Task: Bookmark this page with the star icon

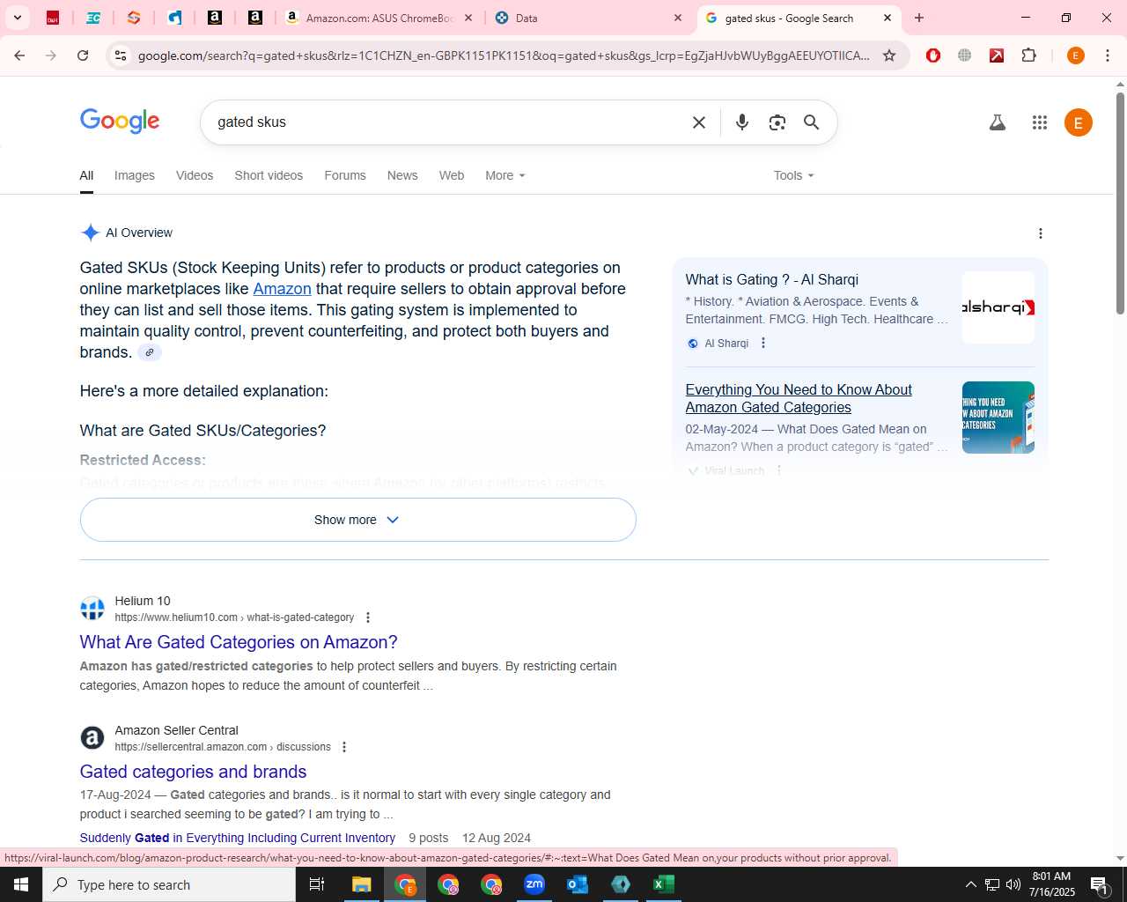Action: click(889, 55)
